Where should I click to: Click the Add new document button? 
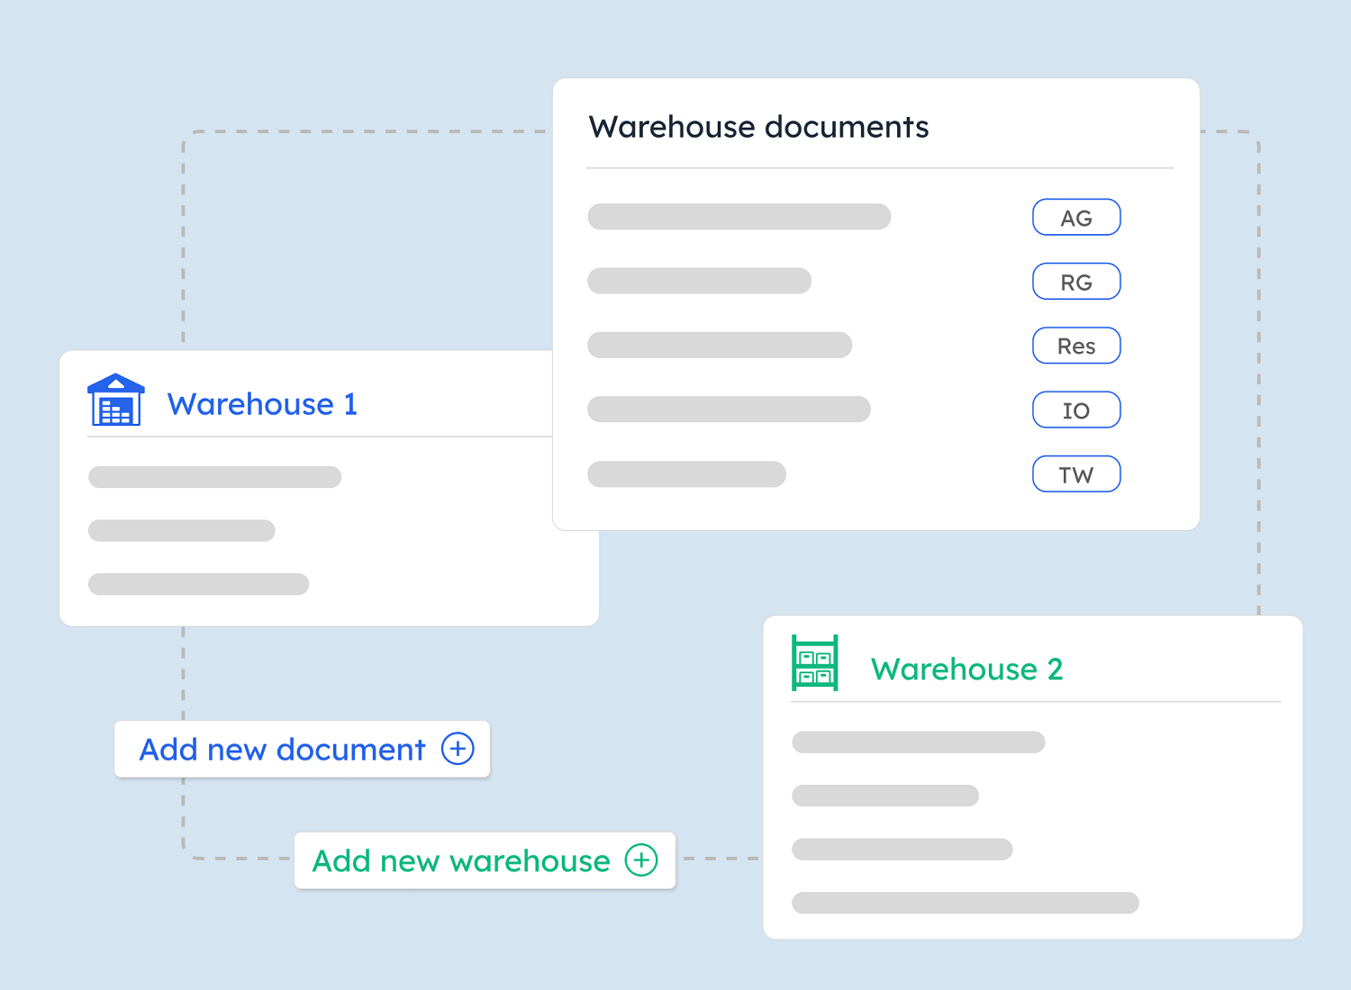point(302,749)
